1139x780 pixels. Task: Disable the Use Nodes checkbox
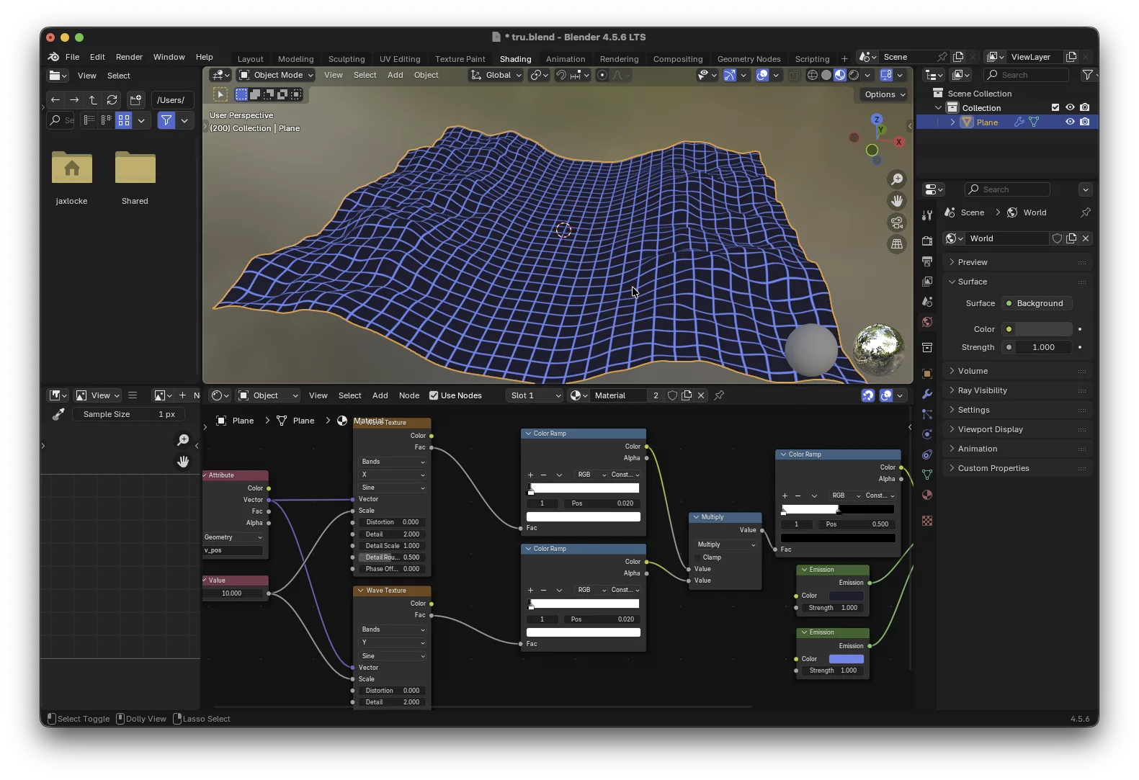coord(434,395)
